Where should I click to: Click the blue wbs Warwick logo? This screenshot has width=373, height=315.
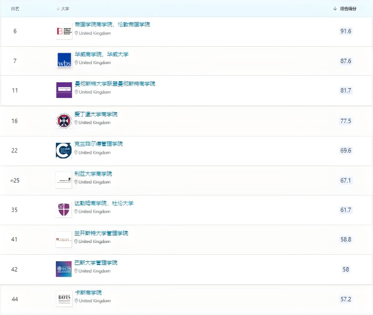pyautogui.click(x=64, y=61)
